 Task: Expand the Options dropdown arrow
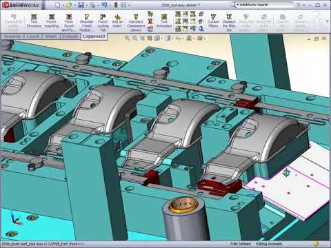129,5
